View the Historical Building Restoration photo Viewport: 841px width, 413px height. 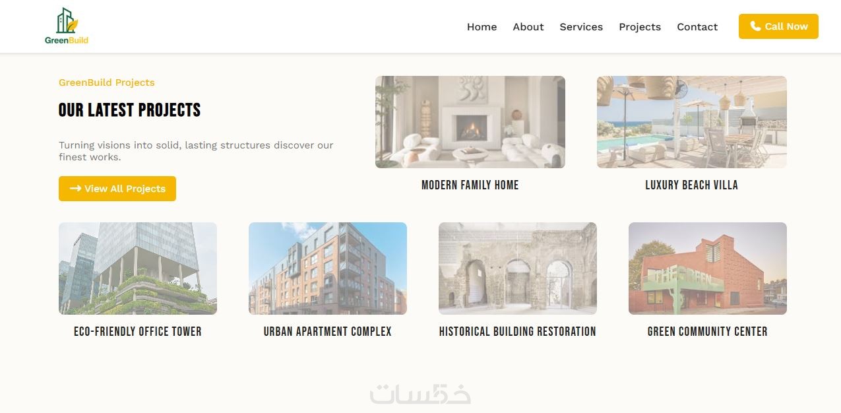coord(518,269)
